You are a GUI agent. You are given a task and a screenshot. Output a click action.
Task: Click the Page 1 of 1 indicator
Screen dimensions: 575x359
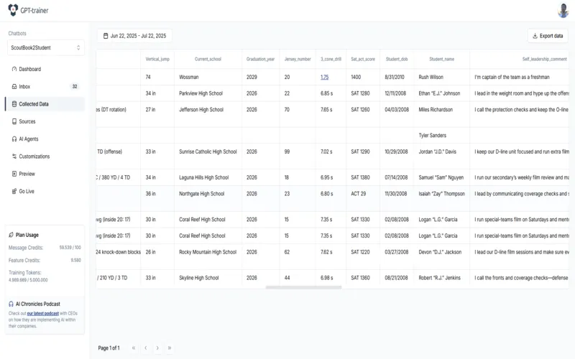(x=109, y=348)
